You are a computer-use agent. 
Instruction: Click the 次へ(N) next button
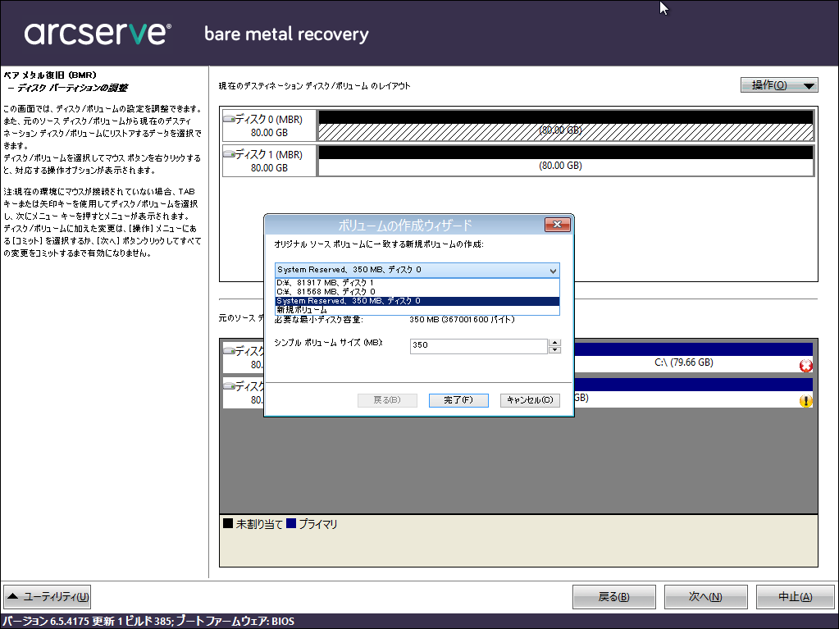click(705, 597)
